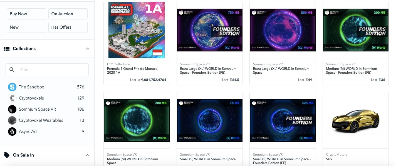The height and width of the screenshot is (166, 396).
Task: Click the Cryptovoxel Wearables collection icon
Action: 12,120
